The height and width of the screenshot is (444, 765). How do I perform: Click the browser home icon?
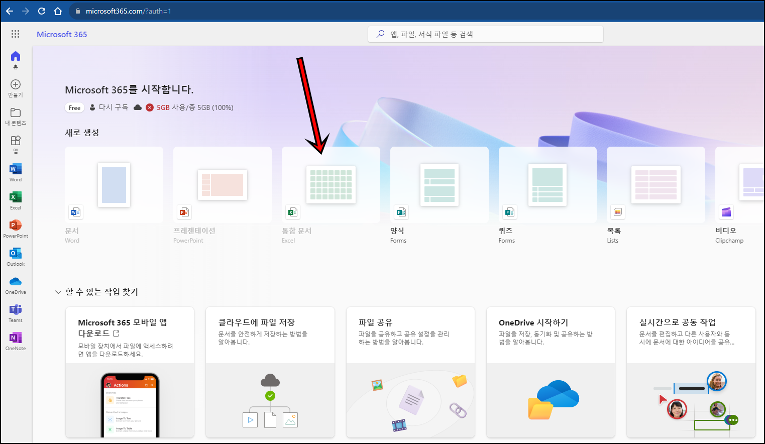58,11
